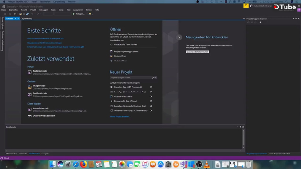This screenshot has height=169, width=301.
Task: Click the save toolbar icon
Action: pyautogui.click(x=24, y=14)
